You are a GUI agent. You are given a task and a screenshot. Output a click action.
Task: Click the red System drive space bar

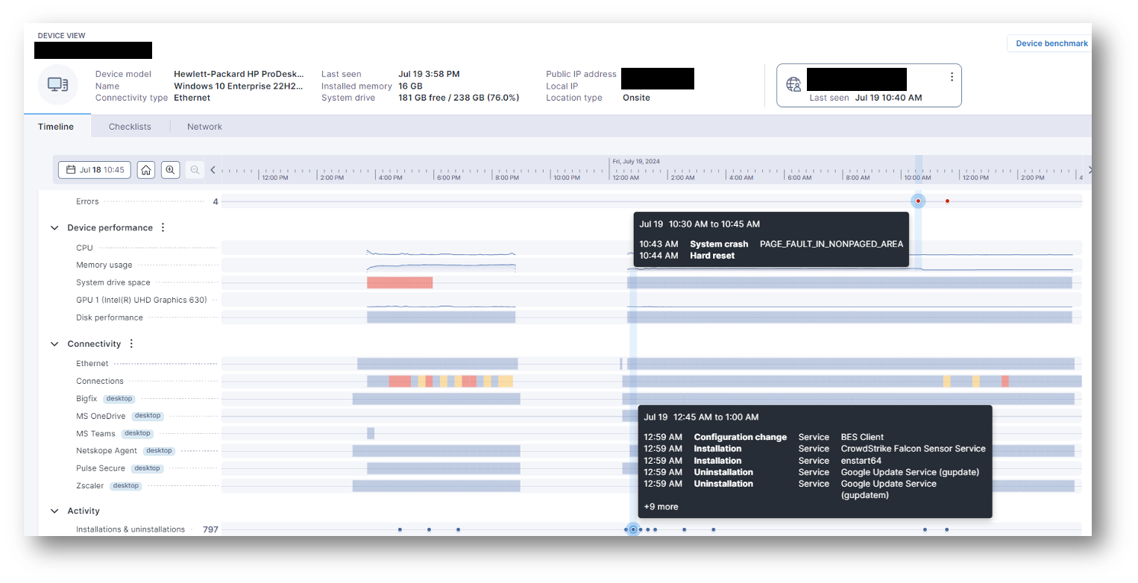[x=400, y=283]
